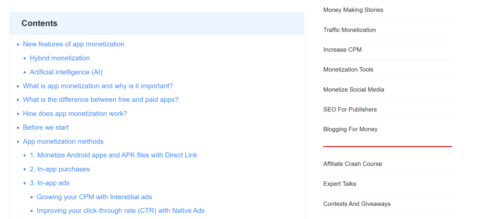Select Monetize Social Media sidebar item
Image resolution: width=492 pixels, height=219 pixels.
(x=353, y=89)
